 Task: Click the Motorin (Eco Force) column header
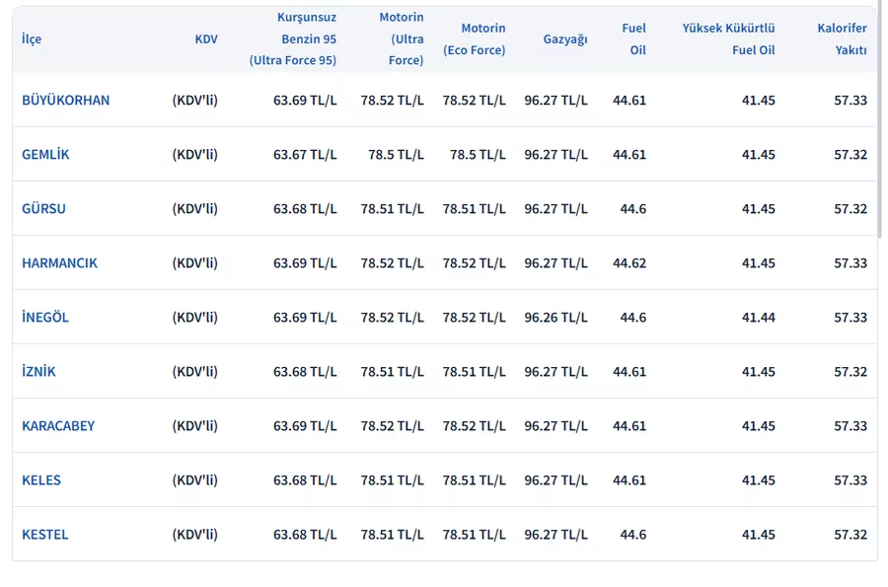click(474, 39)
